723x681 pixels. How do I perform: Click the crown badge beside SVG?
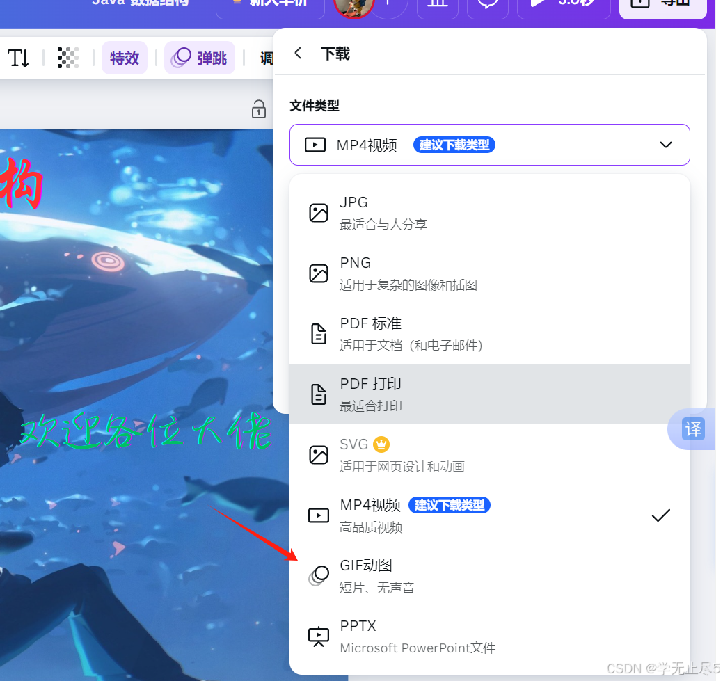click(381, 444)
